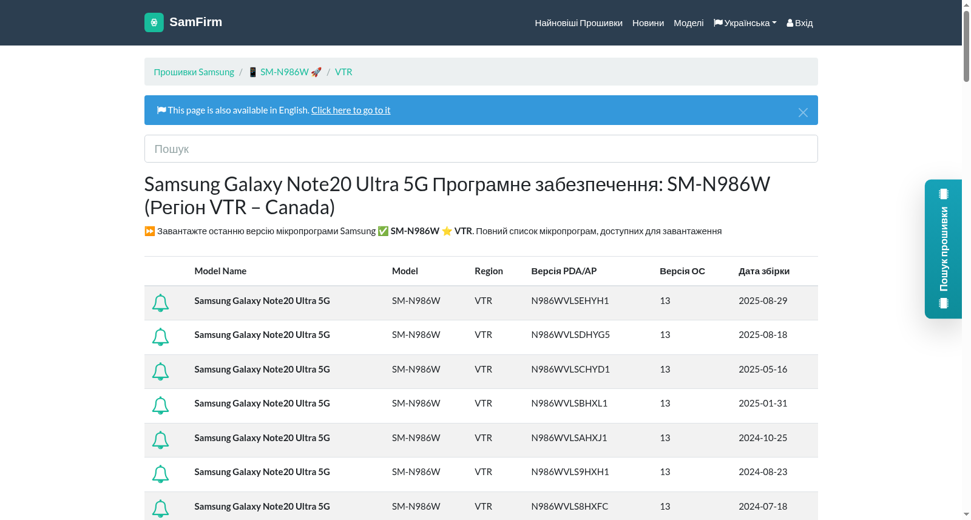Click build date 2024-07-18
This screenshot has height=520, width=971.
763,507
